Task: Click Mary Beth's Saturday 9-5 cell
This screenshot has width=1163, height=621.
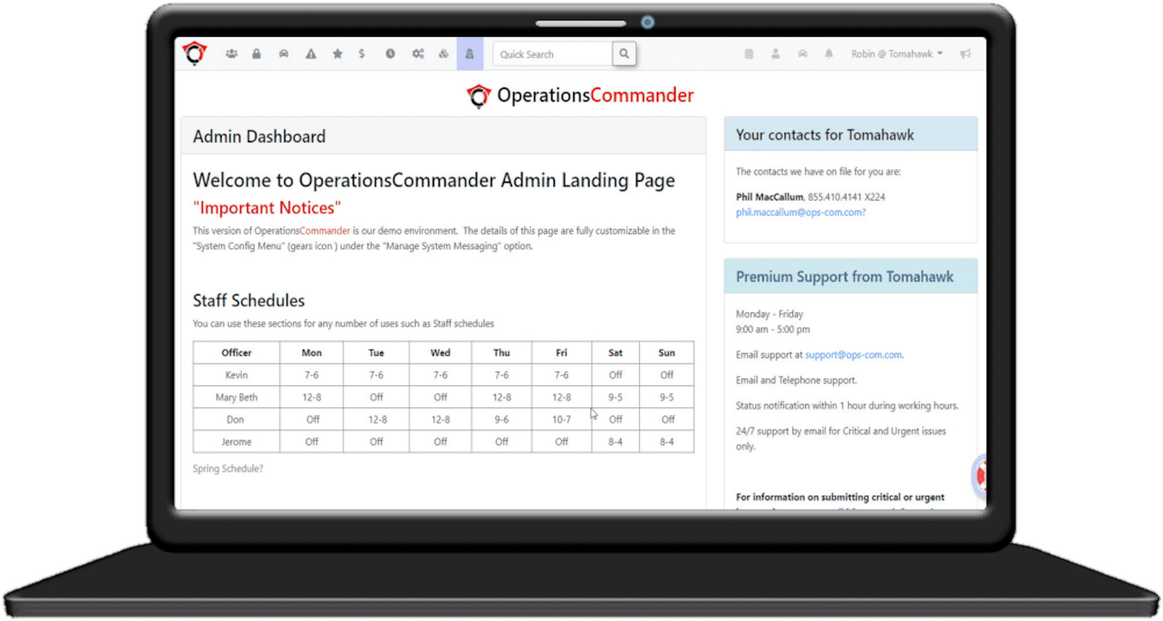Action: [x=615, y=397]
